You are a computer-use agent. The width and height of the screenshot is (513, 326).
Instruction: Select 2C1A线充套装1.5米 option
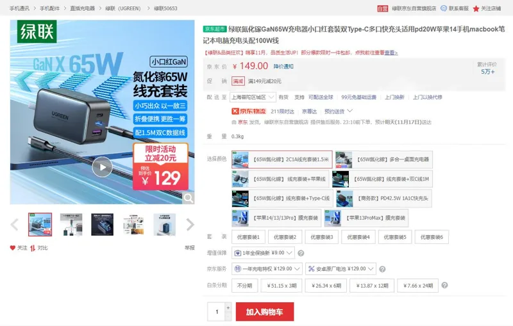pyautogui.click(x=282, y=159)
